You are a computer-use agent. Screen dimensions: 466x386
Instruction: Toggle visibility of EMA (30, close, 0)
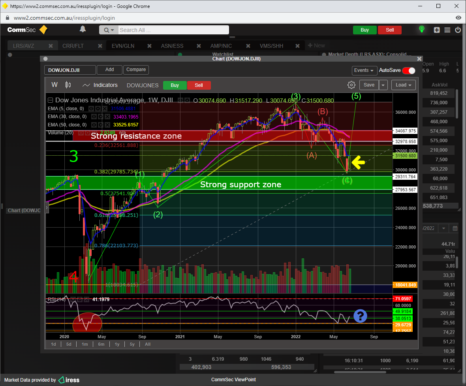click(94, 117)
